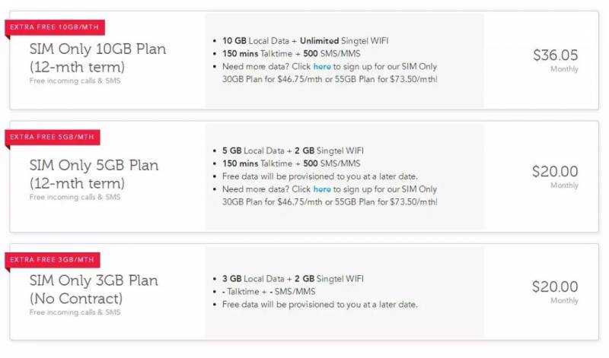Click the EXTRA FREE 3GB/MTH red badge
609x358 pixels.
point(53,260)
